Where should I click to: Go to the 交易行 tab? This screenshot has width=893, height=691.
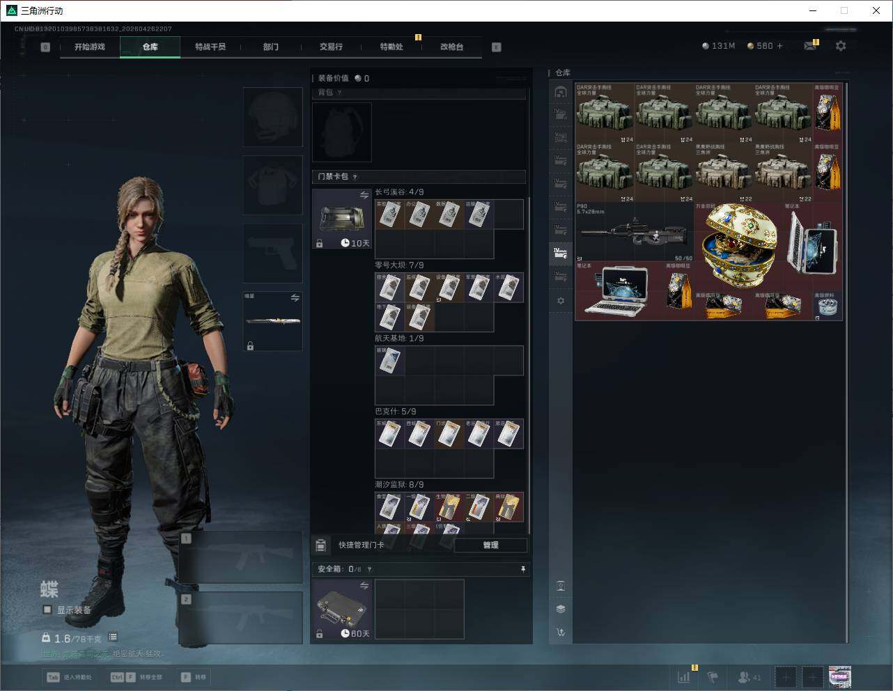tap(331, 47)
